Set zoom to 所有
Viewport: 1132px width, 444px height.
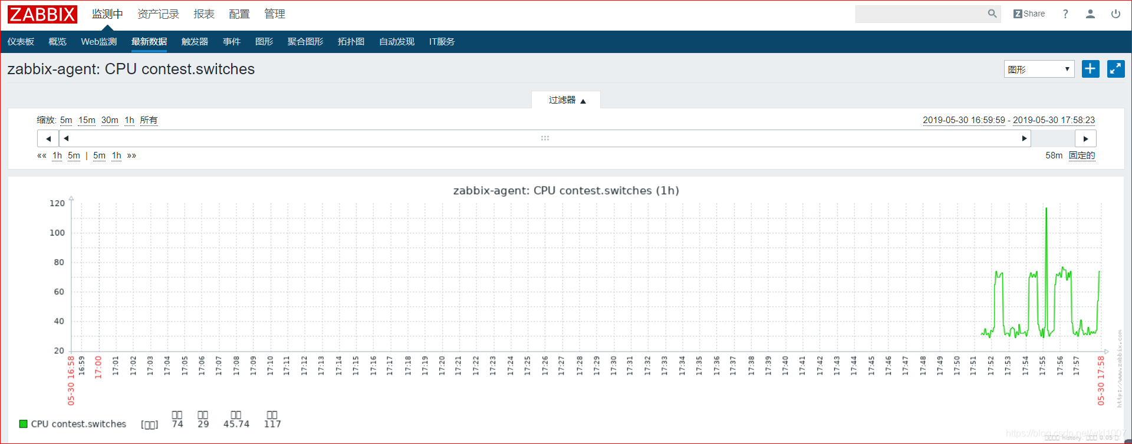[149, 120]
